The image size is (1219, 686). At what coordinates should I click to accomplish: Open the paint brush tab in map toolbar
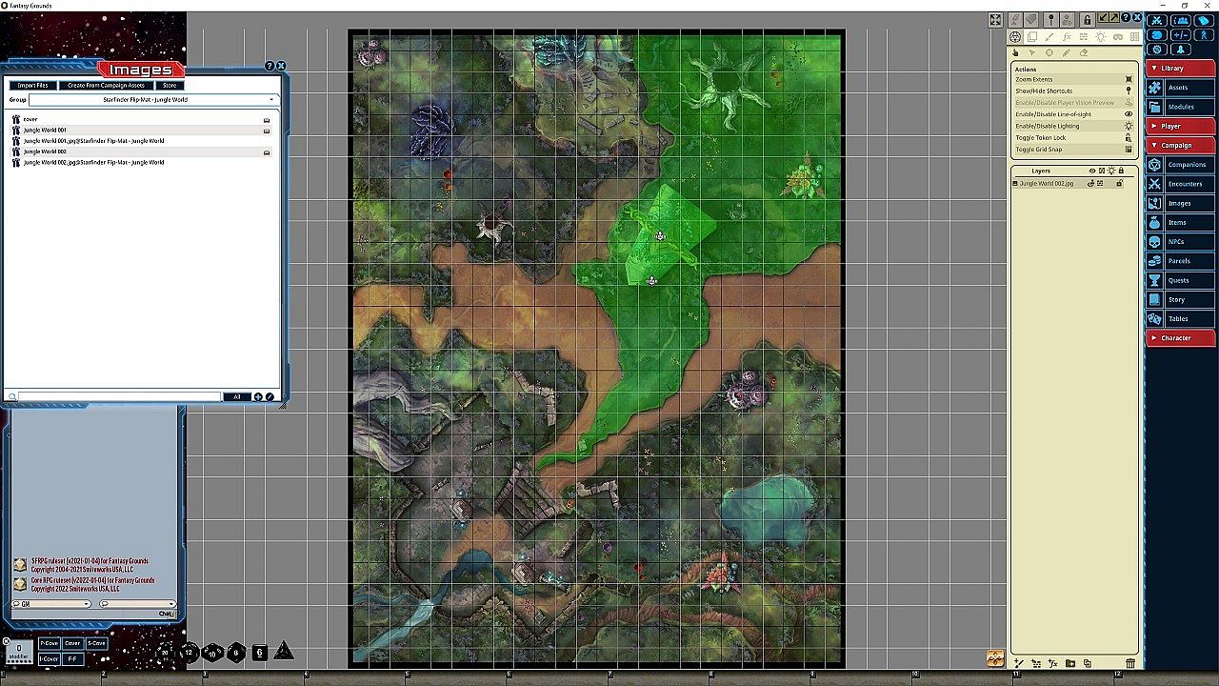tap(1049, 37)
